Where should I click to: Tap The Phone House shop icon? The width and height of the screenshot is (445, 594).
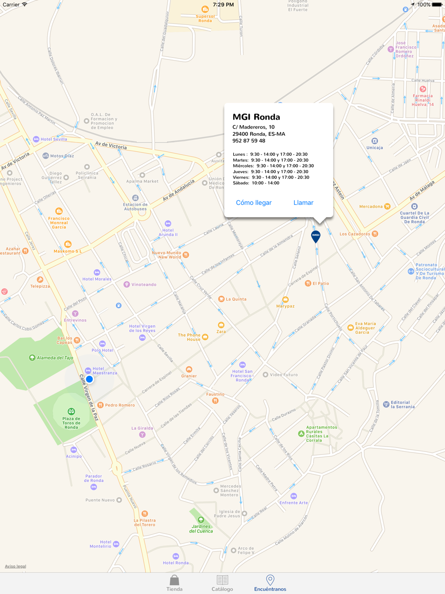click(205, 337)
